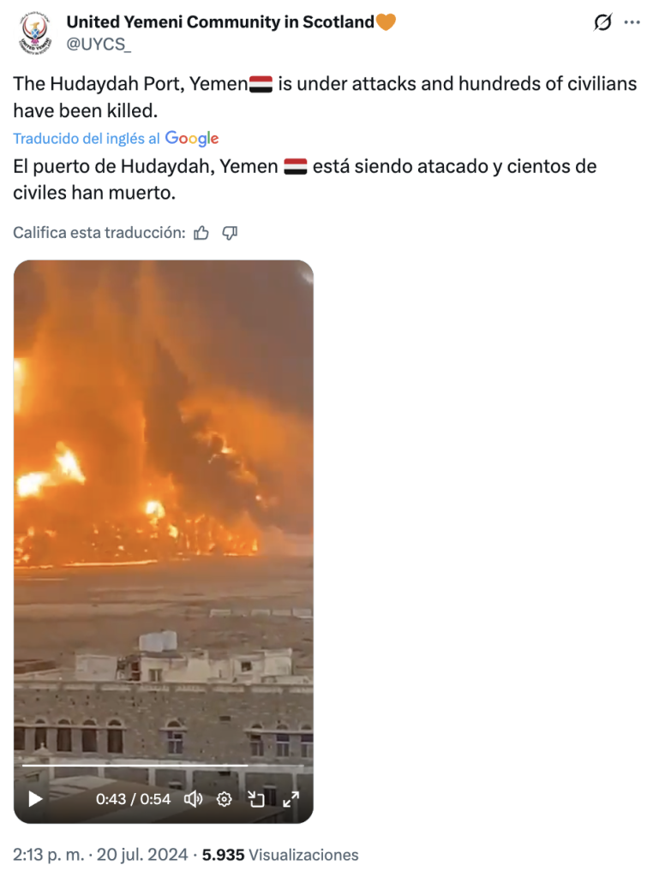Click the Google logo in translation note
This screenshot has width=653, height=877.
click(x=191, y=138)
